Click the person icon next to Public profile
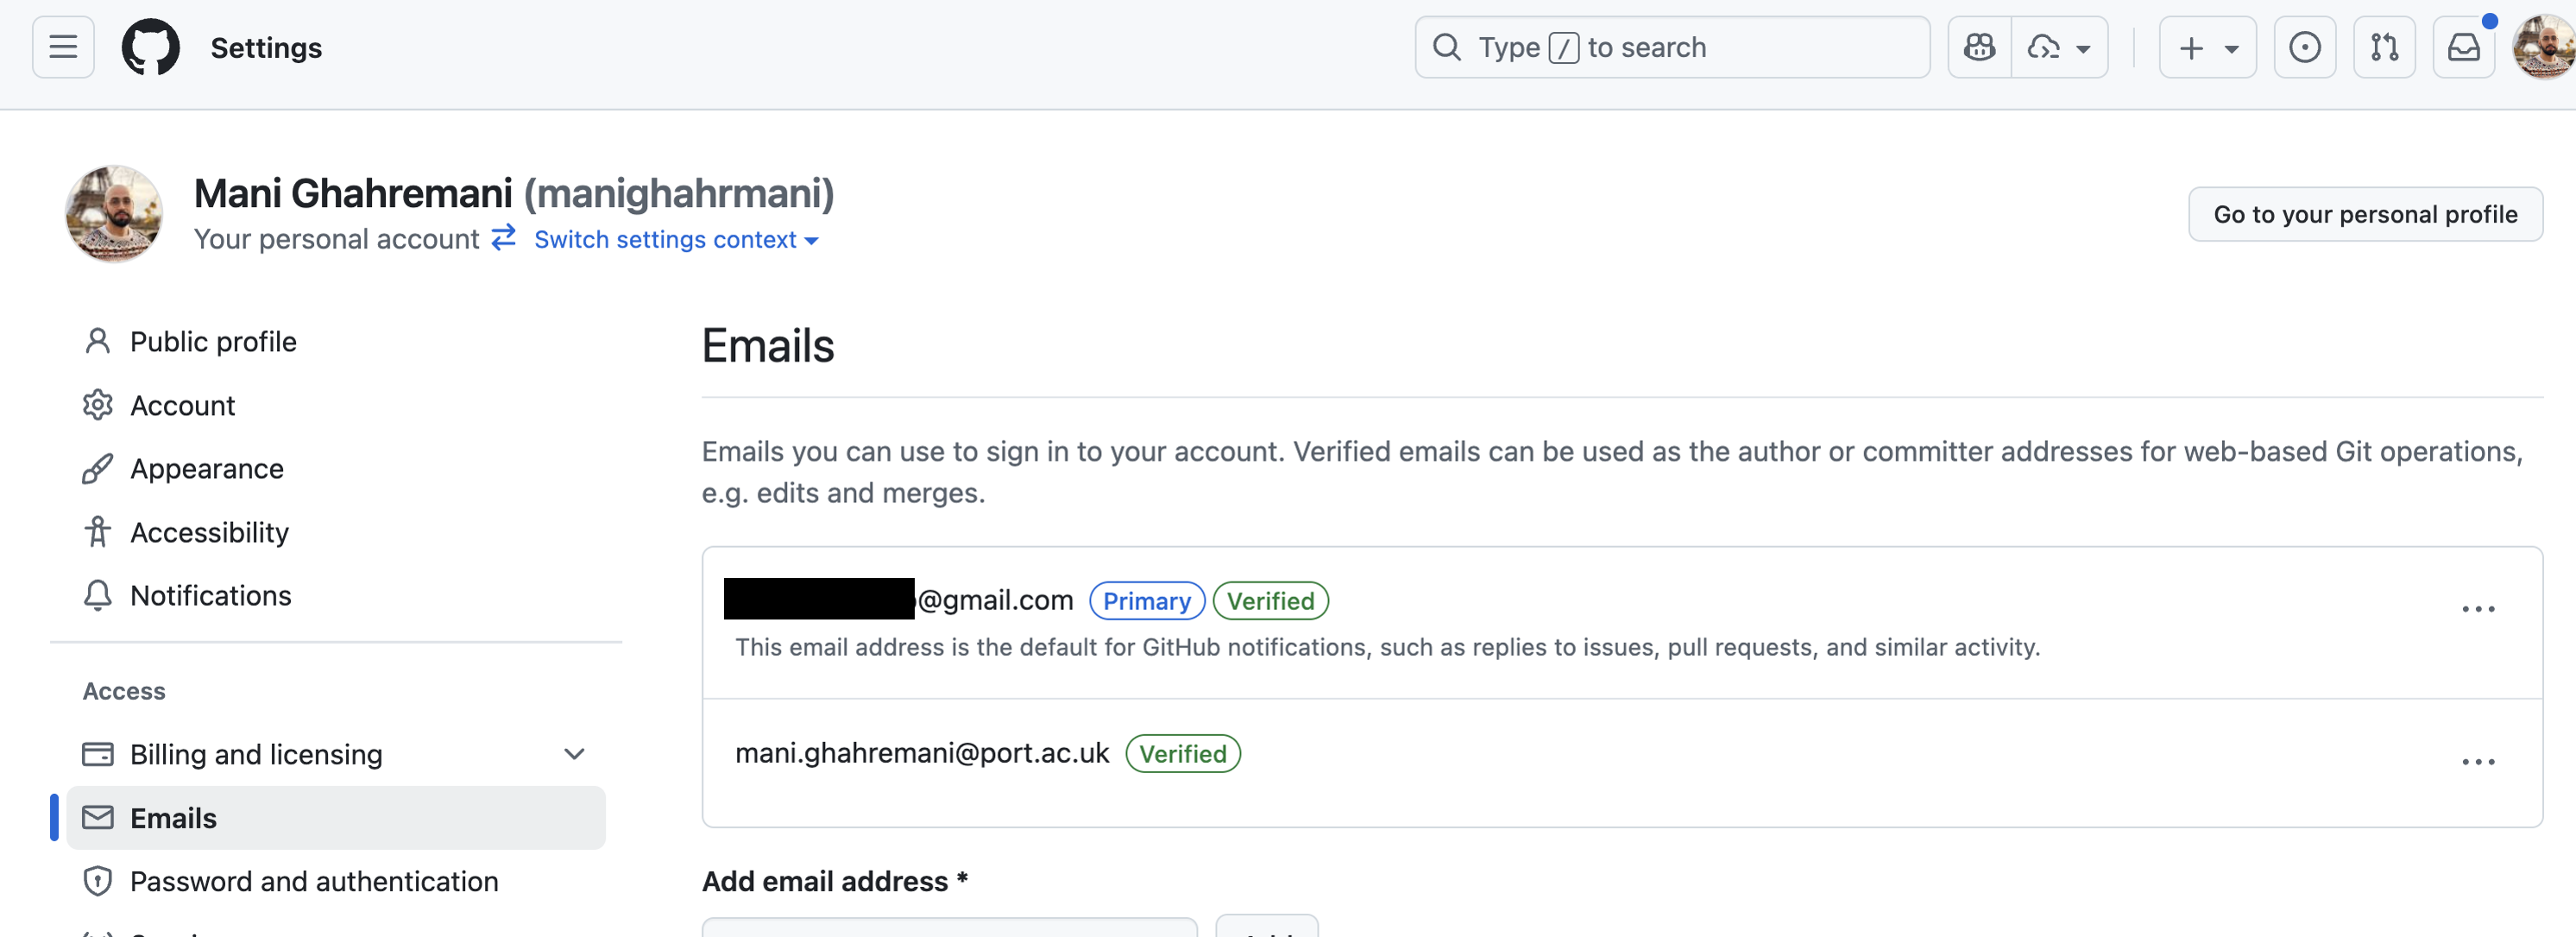Image resolution: width=2576 pixels, height=937 pixels. pyautogui.click(x=98, y=340)
